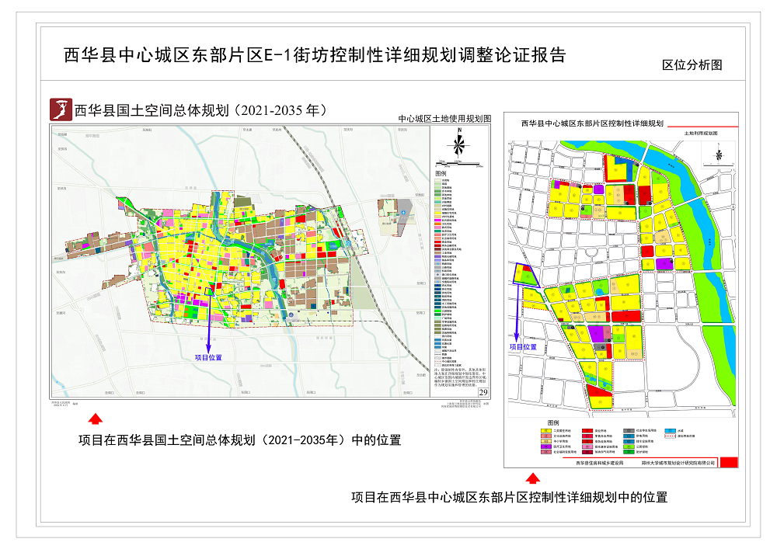Click the north compass rose on the left map
Screen dimensions: 777x549
460,144
